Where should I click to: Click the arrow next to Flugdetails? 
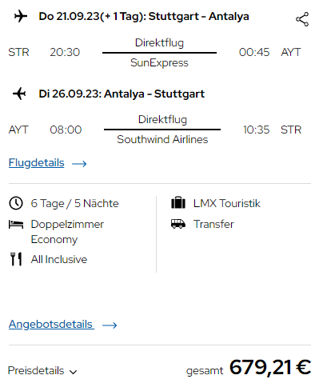79,163
